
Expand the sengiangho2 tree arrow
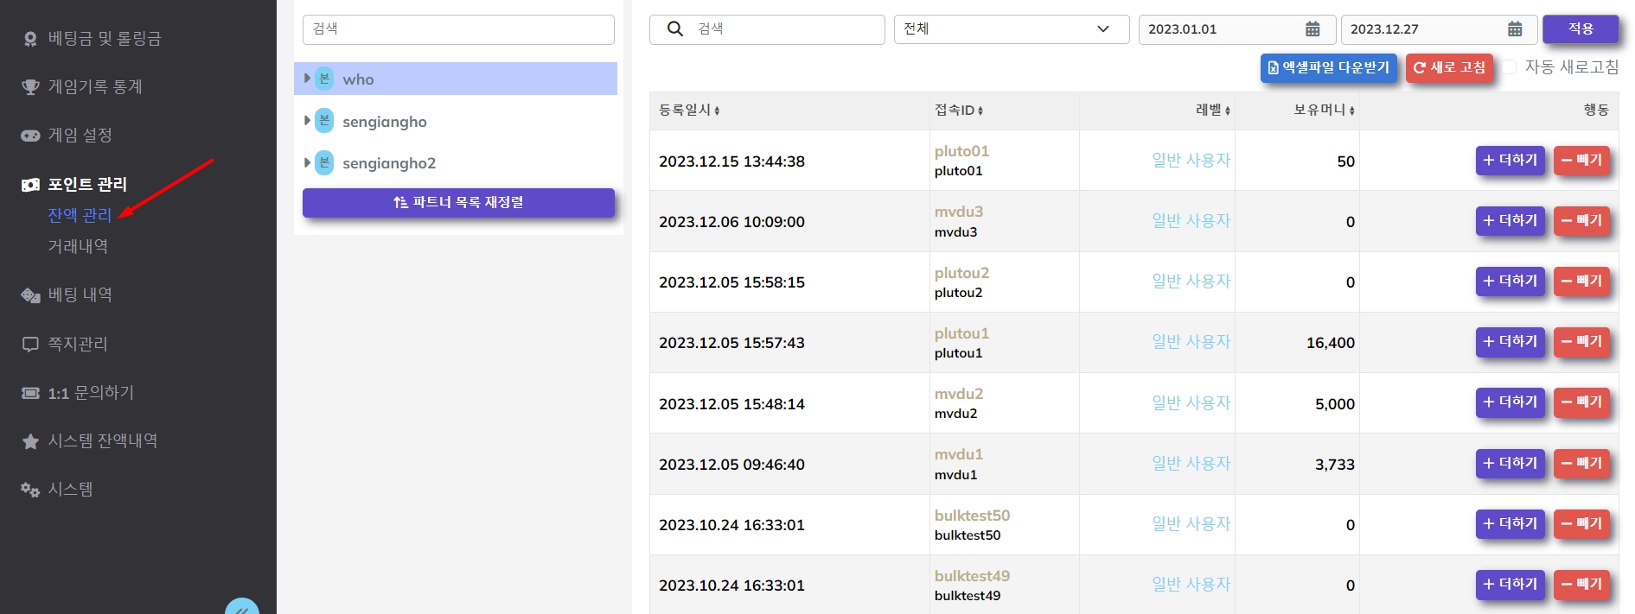(x=307, y=162)
